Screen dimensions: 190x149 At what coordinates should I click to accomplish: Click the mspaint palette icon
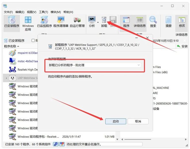click(x=12, y=53)
